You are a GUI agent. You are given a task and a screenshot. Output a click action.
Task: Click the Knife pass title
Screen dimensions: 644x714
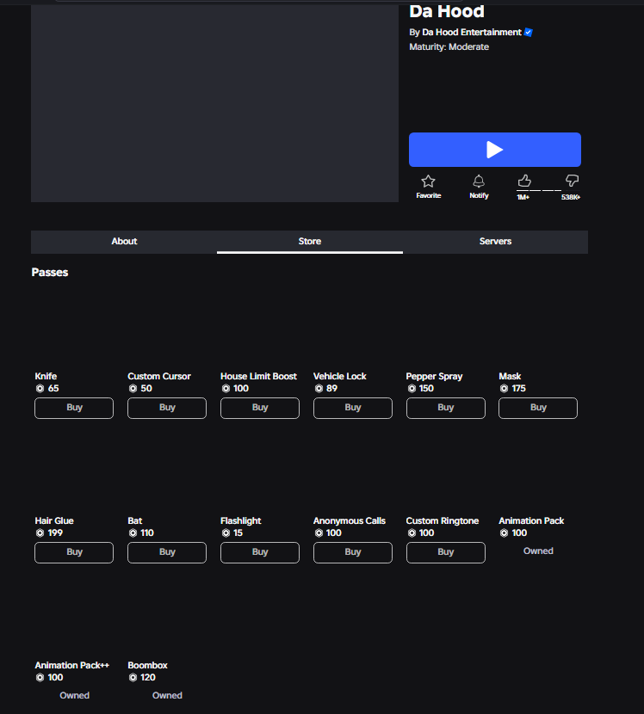click(x=46, y=376)
